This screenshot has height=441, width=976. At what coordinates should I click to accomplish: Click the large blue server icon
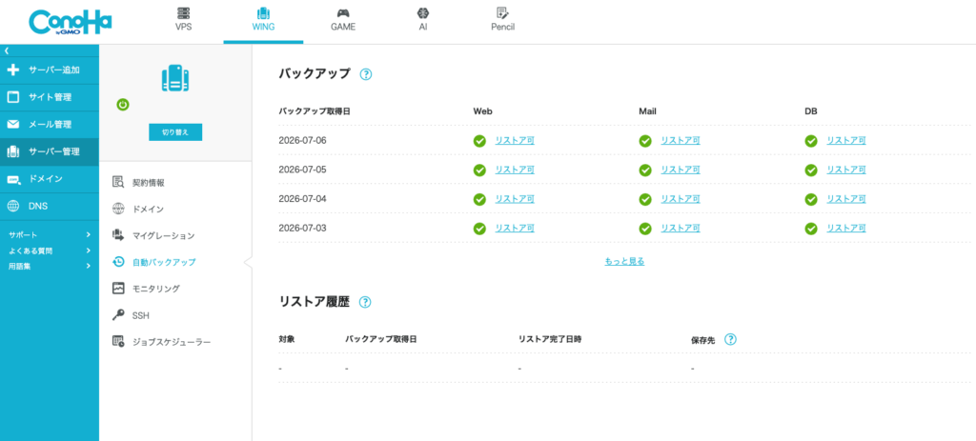point(175,79)
